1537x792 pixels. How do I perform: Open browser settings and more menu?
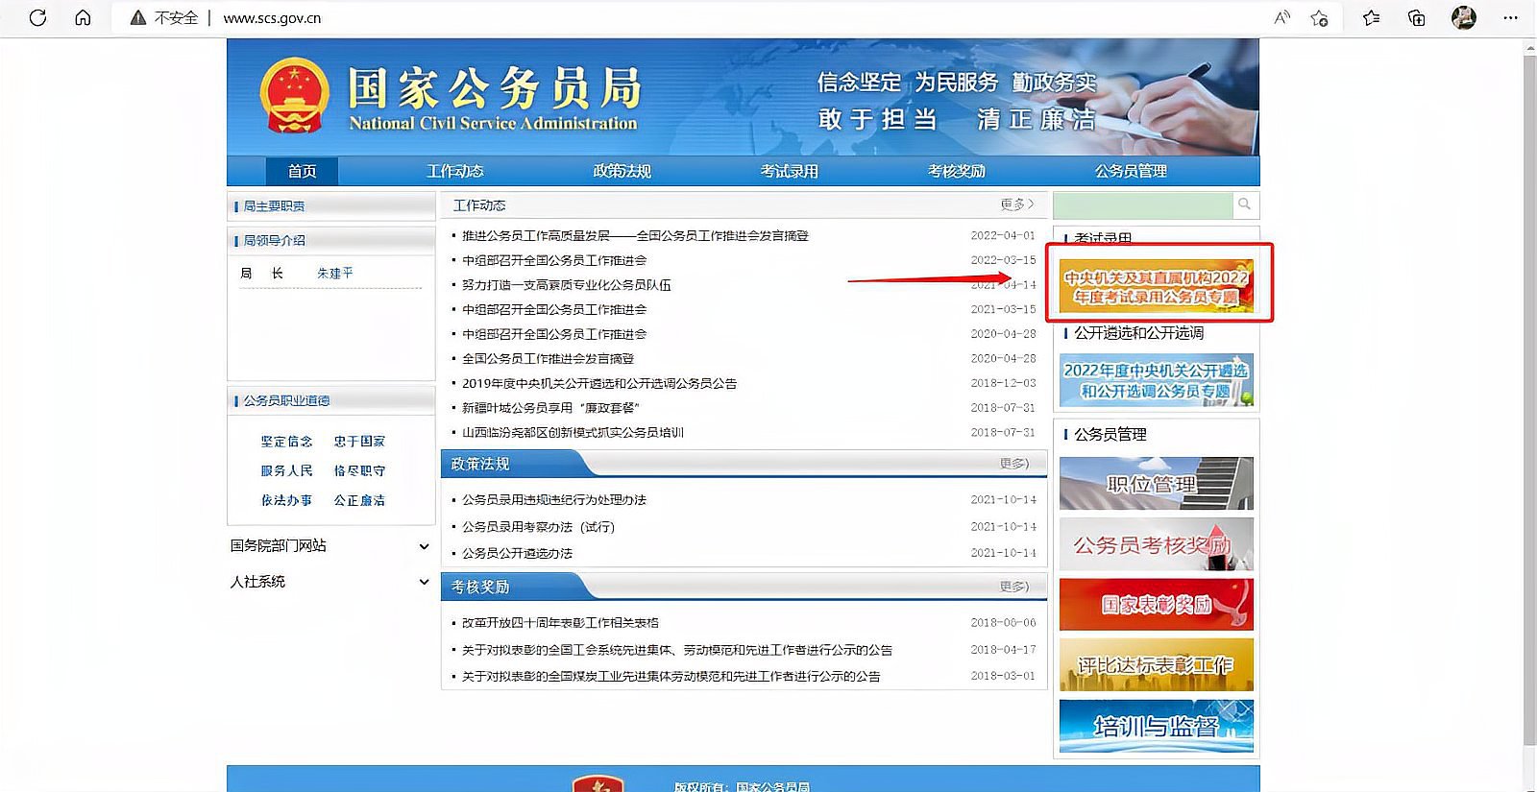(x=1510, y=17)
